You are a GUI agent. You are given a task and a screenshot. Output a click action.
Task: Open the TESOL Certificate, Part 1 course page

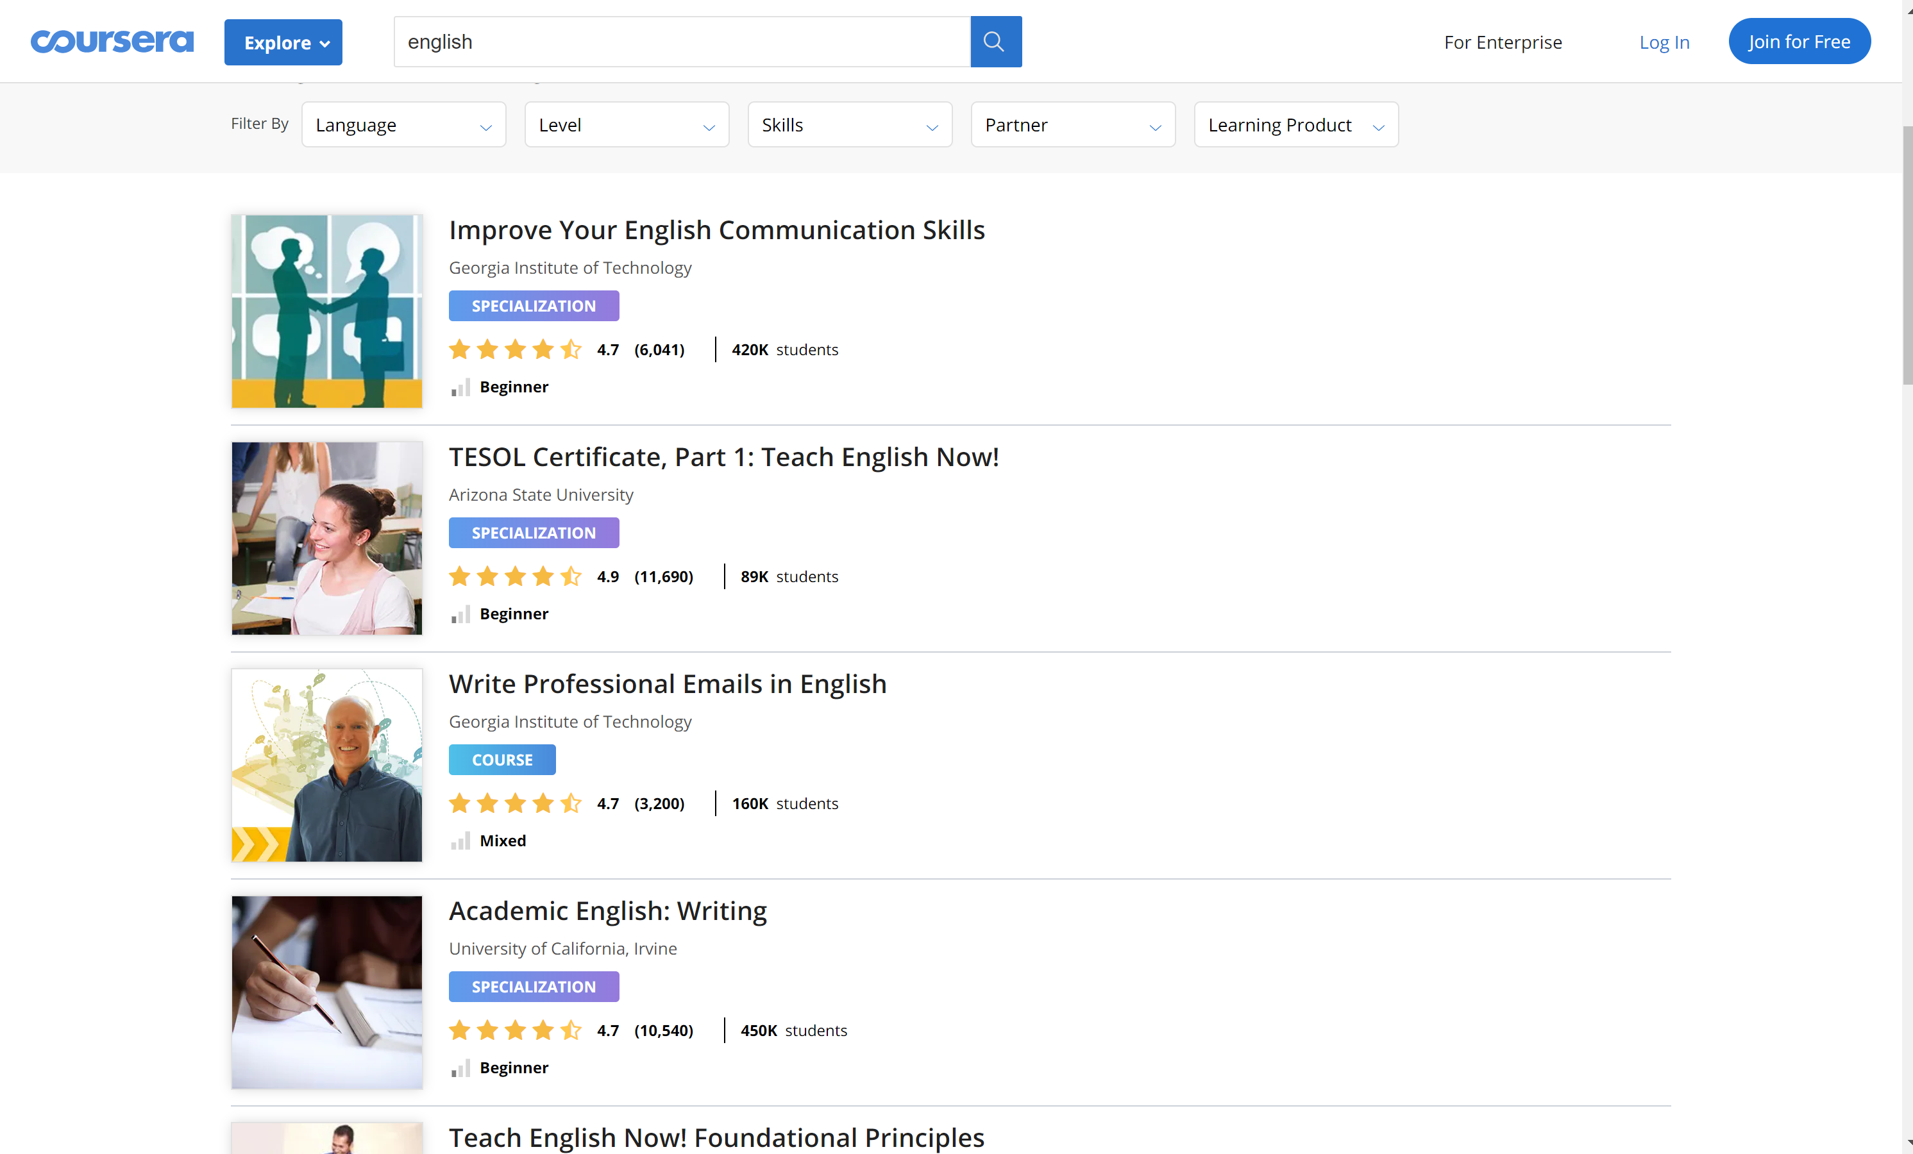pos(723,457)
